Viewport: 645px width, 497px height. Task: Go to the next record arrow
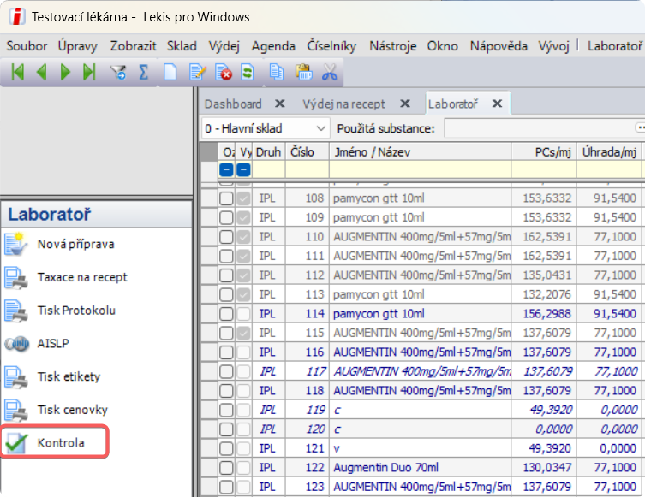(x=65, y=73)
